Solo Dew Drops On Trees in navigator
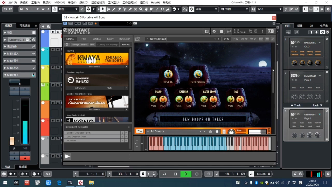Viewport: 332px width, 187px height. 122,137
